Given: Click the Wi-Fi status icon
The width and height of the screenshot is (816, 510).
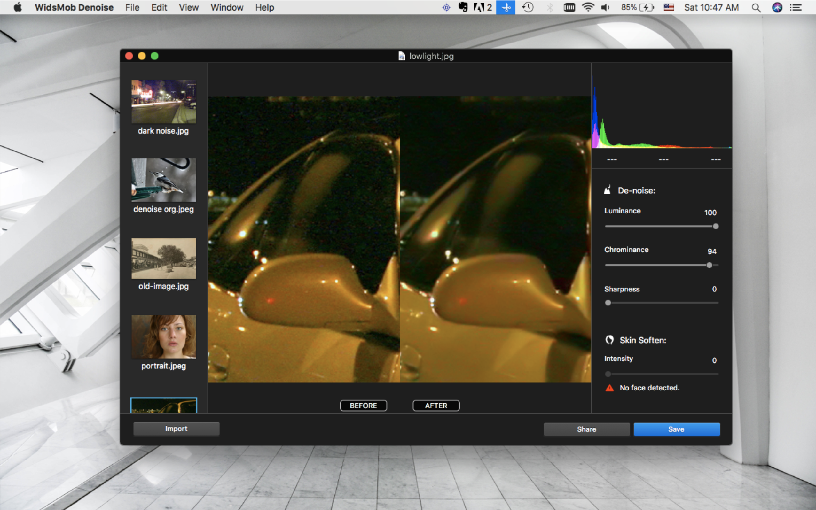Looking at the screenshot, I should (x=588, y=7).
